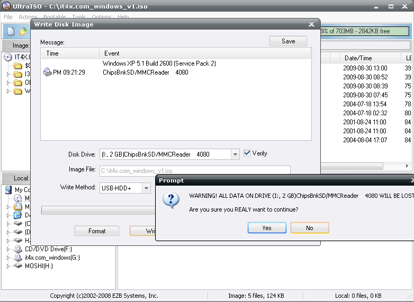Open the Write Method dropdown
Image resolution: width=414 pixels, height=302 pixels.
[x=146, y=188]
